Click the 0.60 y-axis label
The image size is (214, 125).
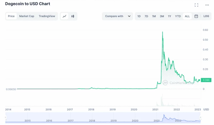pyautogui.click(x=205, y=30)
